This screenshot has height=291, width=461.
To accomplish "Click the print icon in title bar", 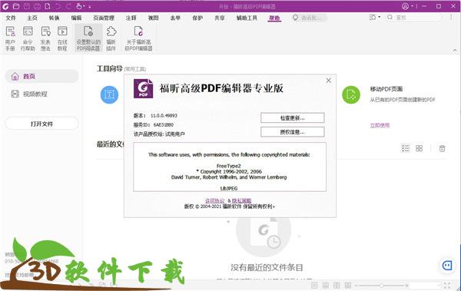I will 37,6.
